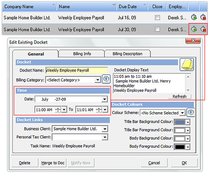This screenshot has height=173, width=209.
Task: Increase end time 11:01 AM spinner
Action: [x=99, y=108]
